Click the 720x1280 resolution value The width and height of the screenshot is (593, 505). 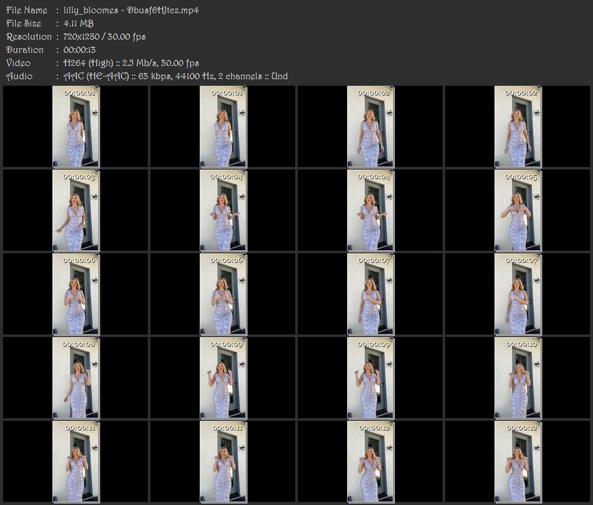(x=81, y=37)
